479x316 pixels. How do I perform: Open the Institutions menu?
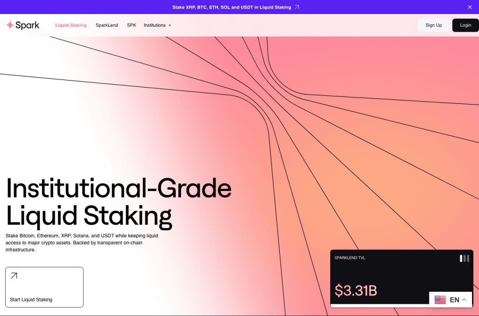point(157,25)
